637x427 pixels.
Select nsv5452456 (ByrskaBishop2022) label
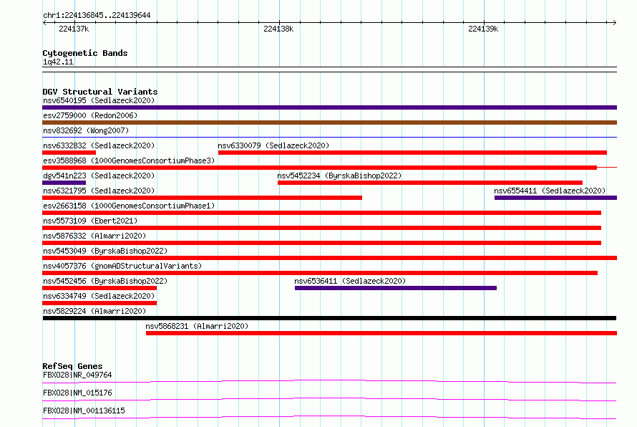click(x=105, y=281)
